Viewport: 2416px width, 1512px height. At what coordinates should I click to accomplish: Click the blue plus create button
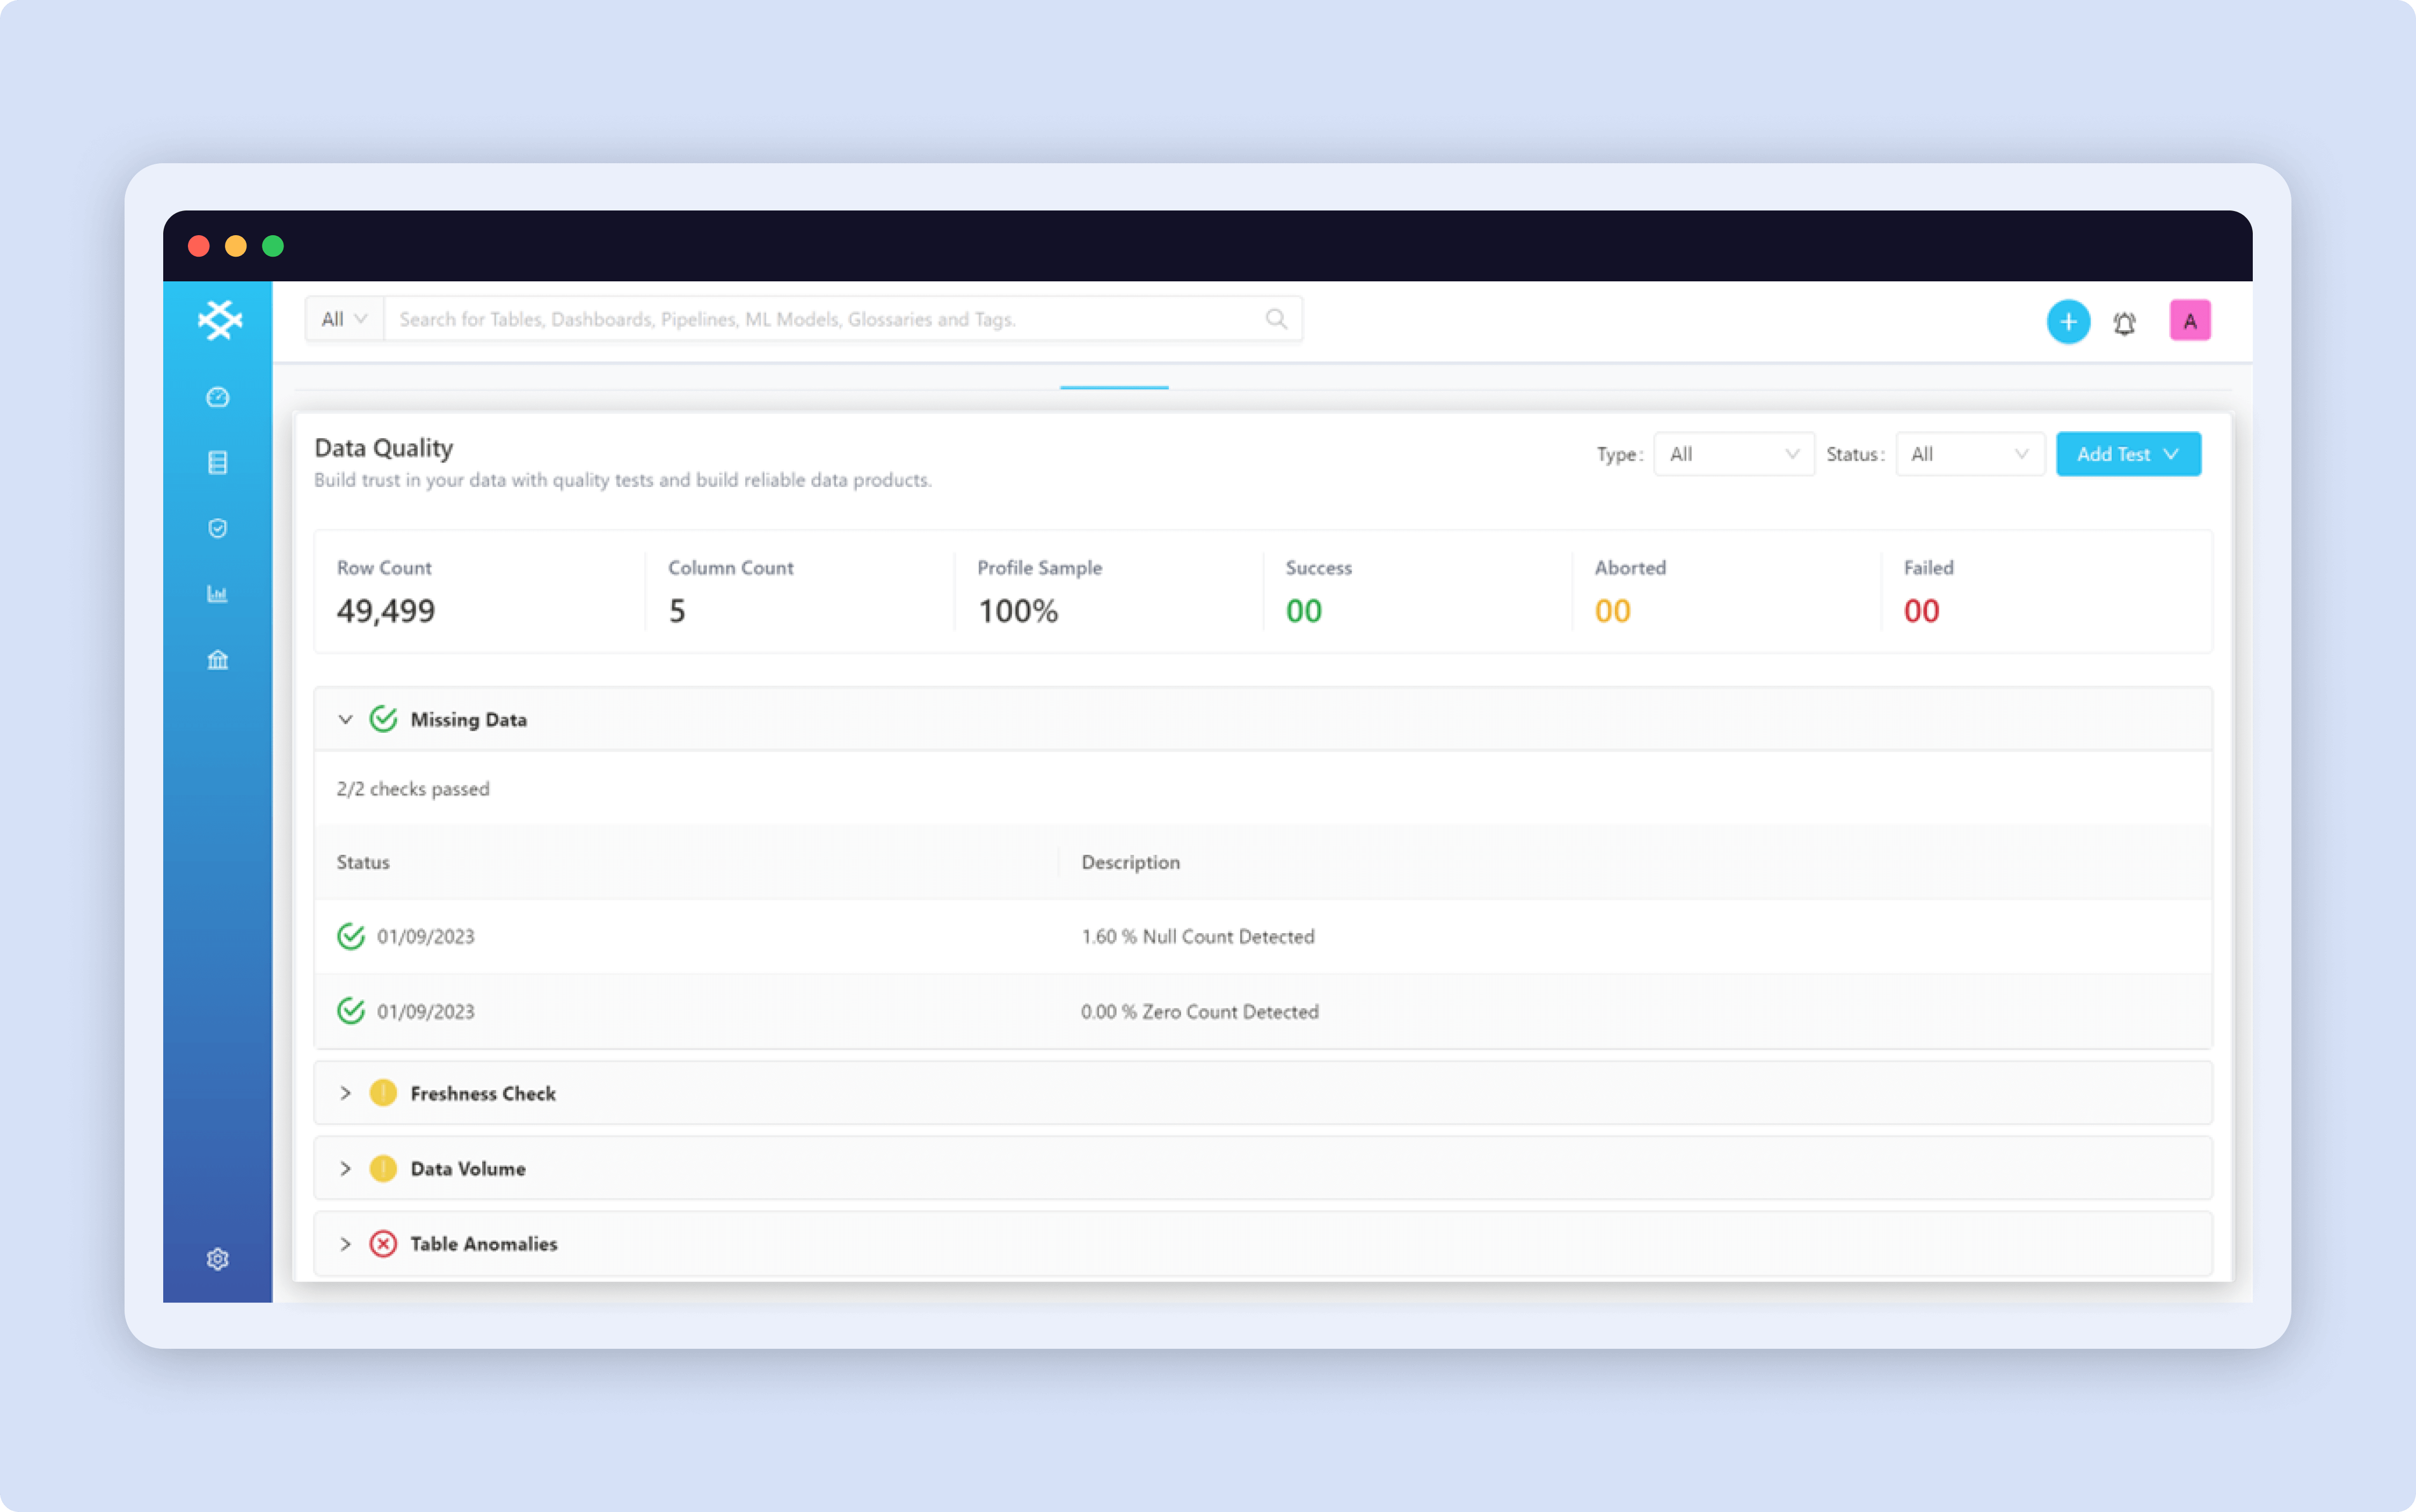click(2068, 322)
